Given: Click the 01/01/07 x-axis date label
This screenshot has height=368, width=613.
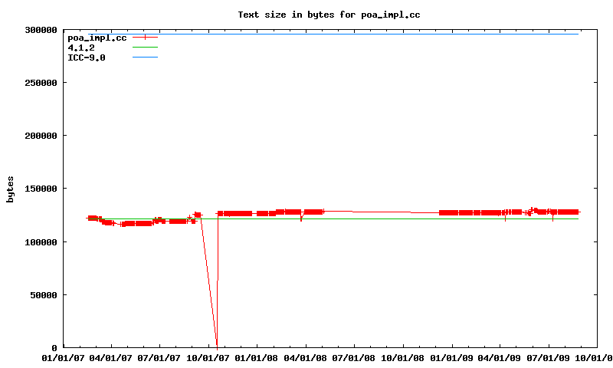Looking at the screenshot, I should tap(63, 357).
